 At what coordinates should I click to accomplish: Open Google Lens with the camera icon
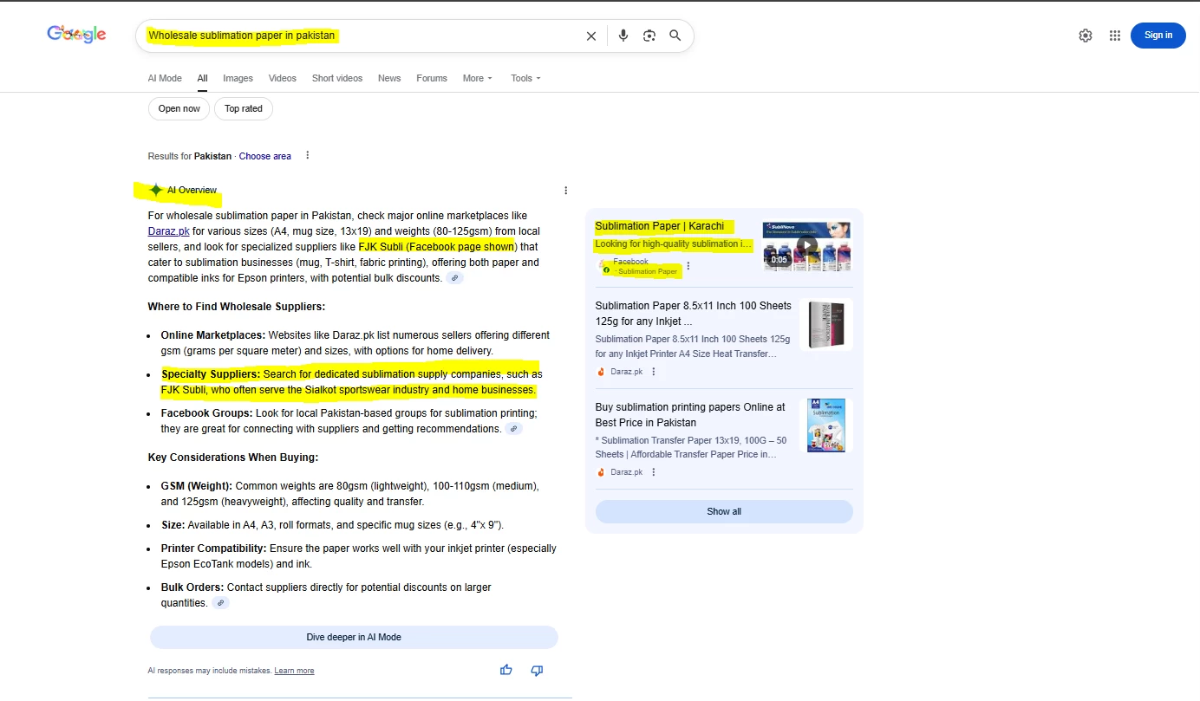649,36
